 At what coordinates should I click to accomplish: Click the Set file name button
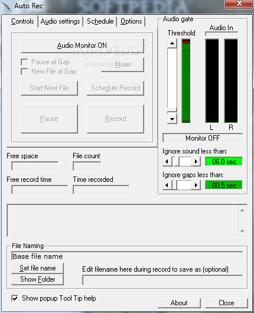pyautogui.click(x=38, y=268)
